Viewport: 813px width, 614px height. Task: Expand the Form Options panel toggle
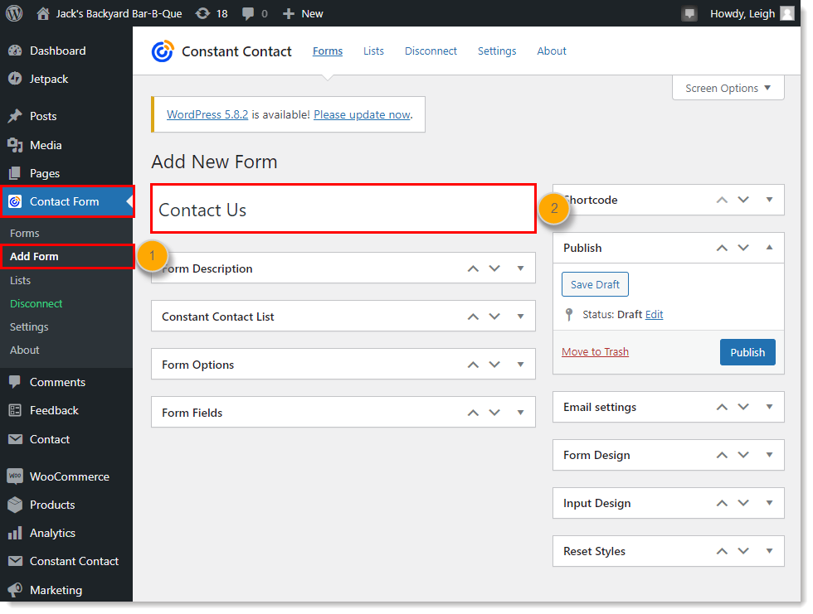[x=521, y=365]
